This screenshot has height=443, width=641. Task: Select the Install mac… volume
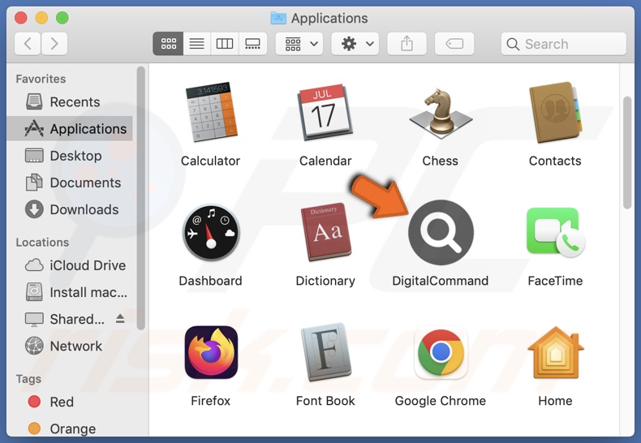coord(70,292)
